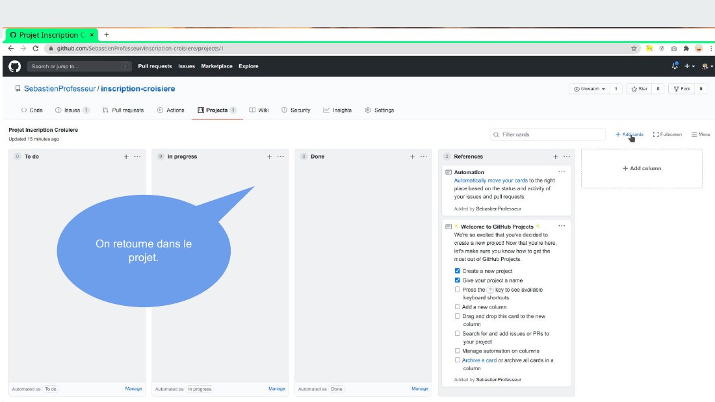Viewport: 715px width, 402px height.
Task: Click Add cards button
Action: point(629,134)
